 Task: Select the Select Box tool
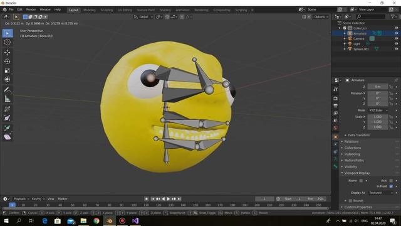click(x=8, y=33)
